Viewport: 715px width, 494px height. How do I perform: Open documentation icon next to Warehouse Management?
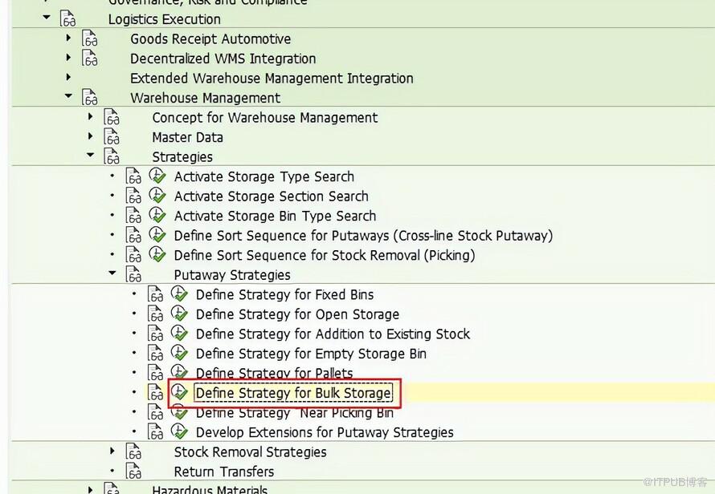click(x=89, y=97)
